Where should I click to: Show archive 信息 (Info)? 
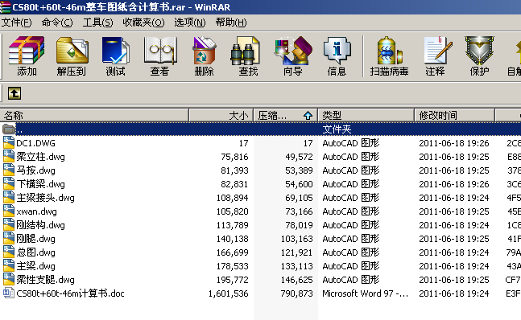pos(337,55)
